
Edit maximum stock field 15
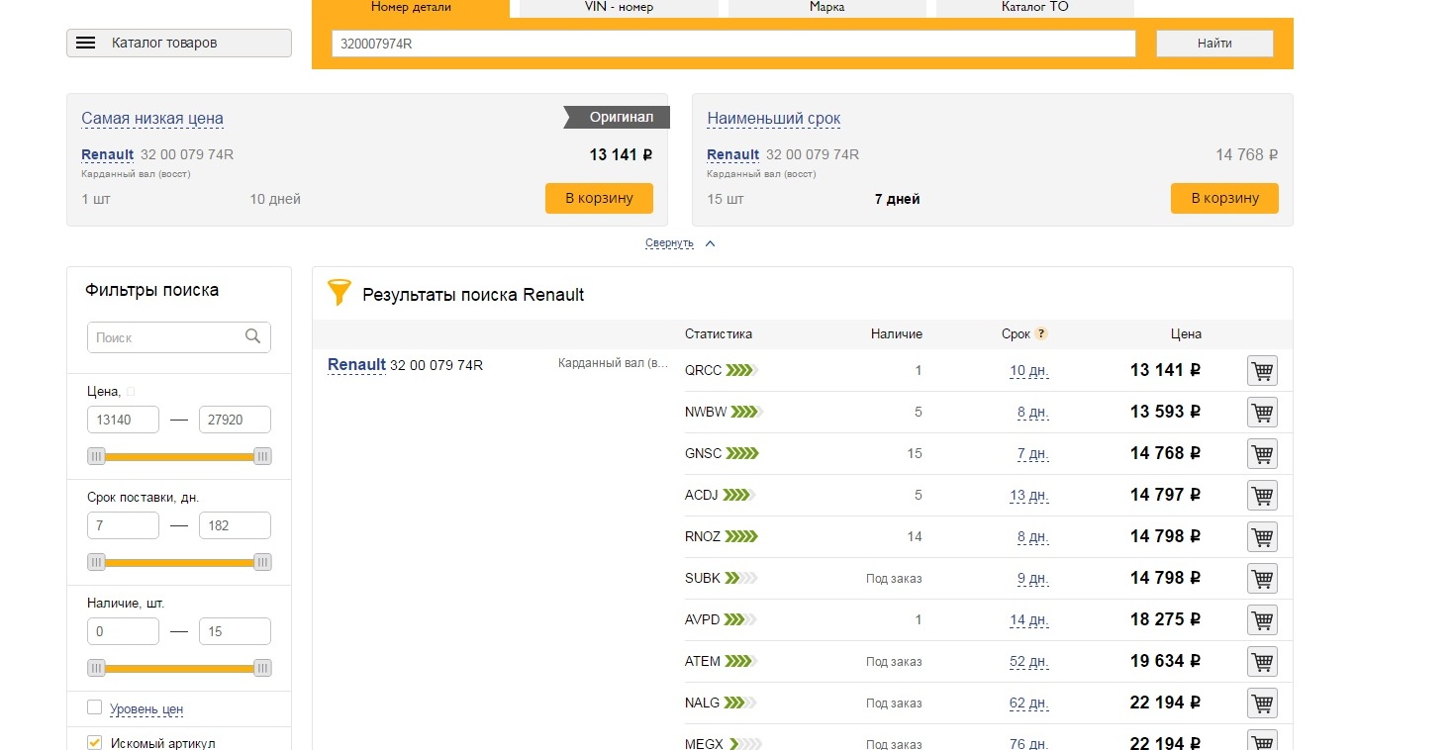235,631
